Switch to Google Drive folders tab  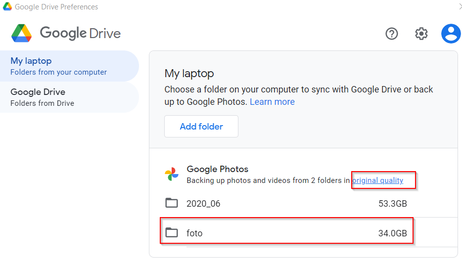69,97
